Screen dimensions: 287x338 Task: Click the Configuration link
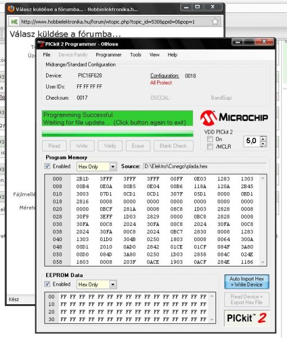(x=165, y=75)
